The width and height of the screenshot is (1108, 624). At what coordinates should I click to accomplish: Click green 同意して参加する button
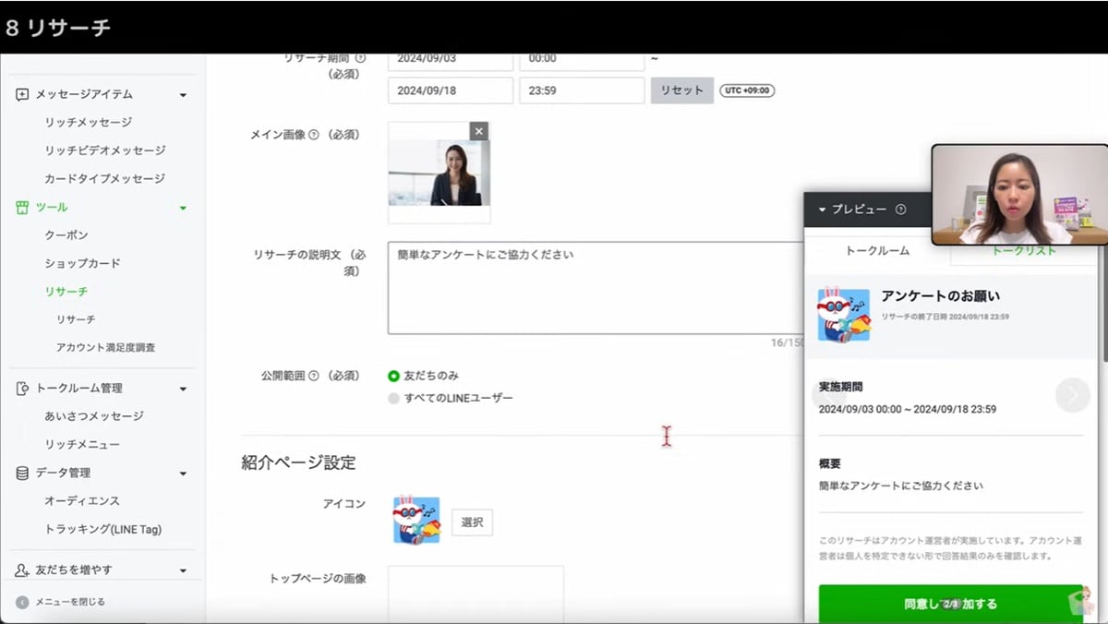[x=950, y=604]
